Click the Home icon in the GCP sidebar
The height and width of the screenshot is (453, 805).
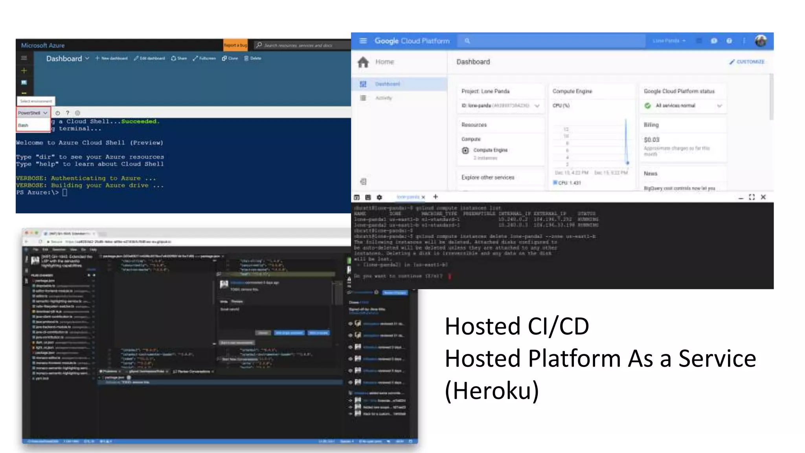363,62
